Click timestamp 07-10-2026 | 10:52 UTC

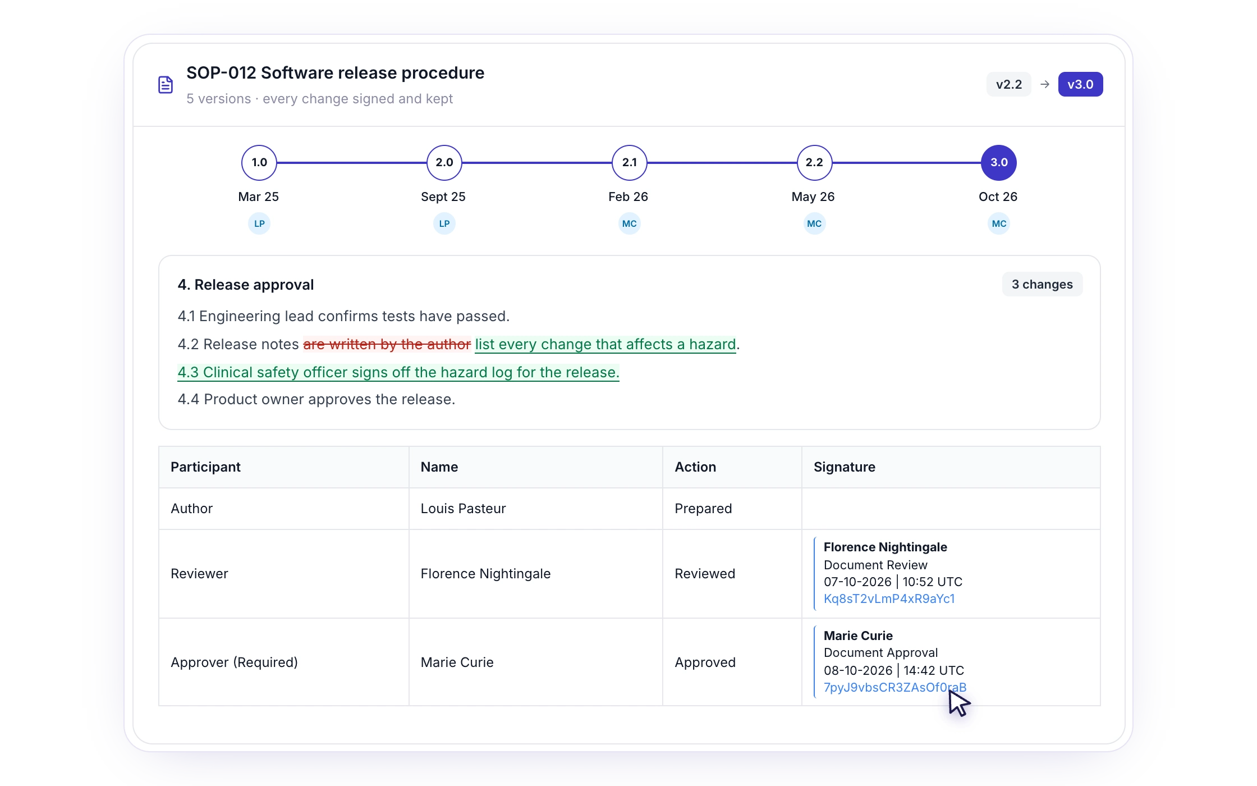tap(893, 582)
